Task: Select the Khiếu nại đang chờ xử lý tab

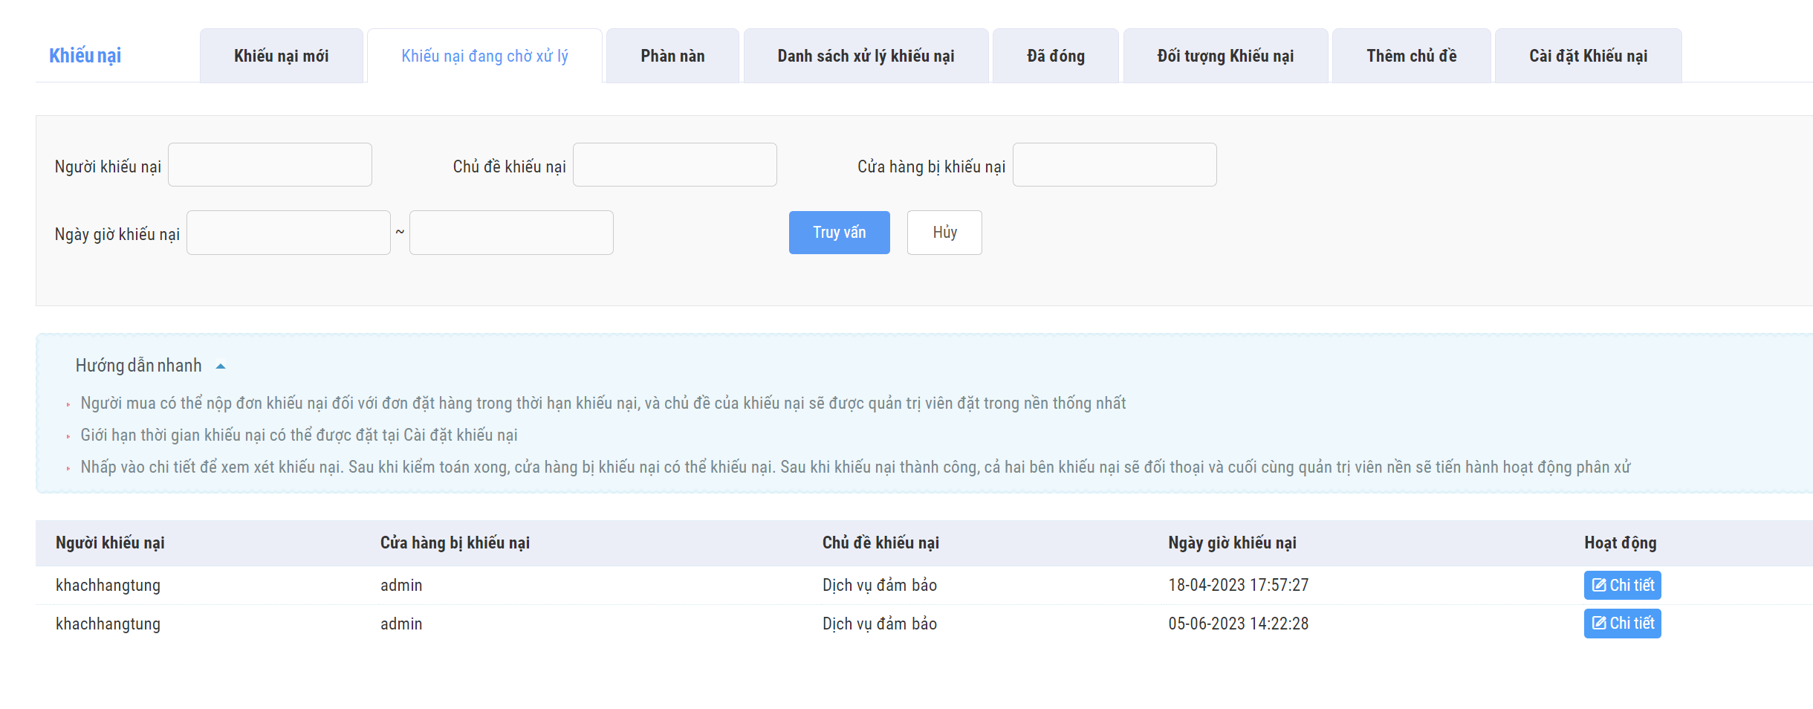Action: pos(484,56)
